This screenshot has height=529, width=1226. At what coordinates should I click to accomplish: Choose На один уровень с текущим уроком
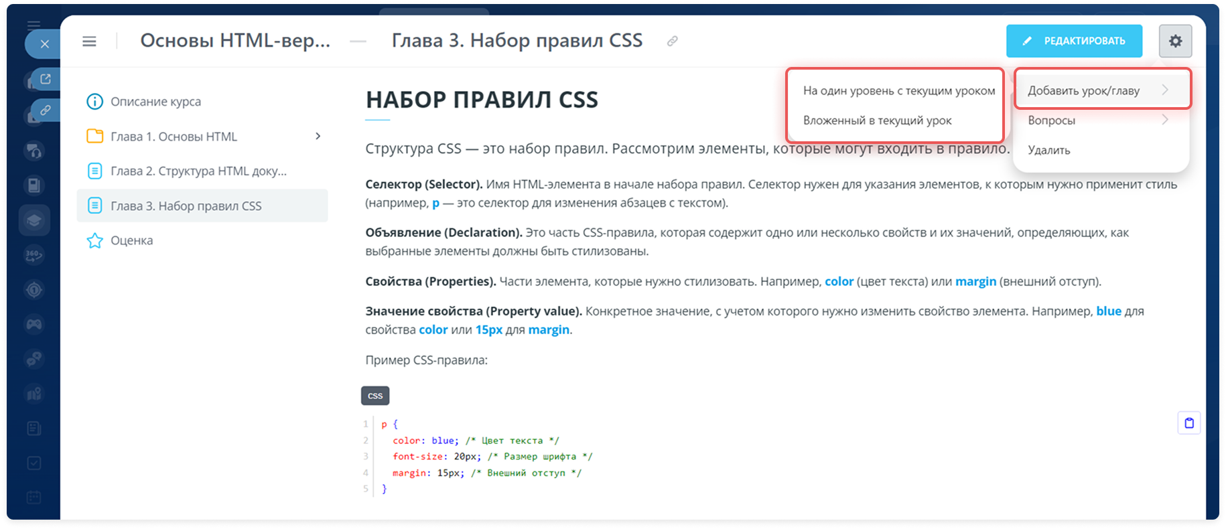pyautogui.click(x=898, y=90)
